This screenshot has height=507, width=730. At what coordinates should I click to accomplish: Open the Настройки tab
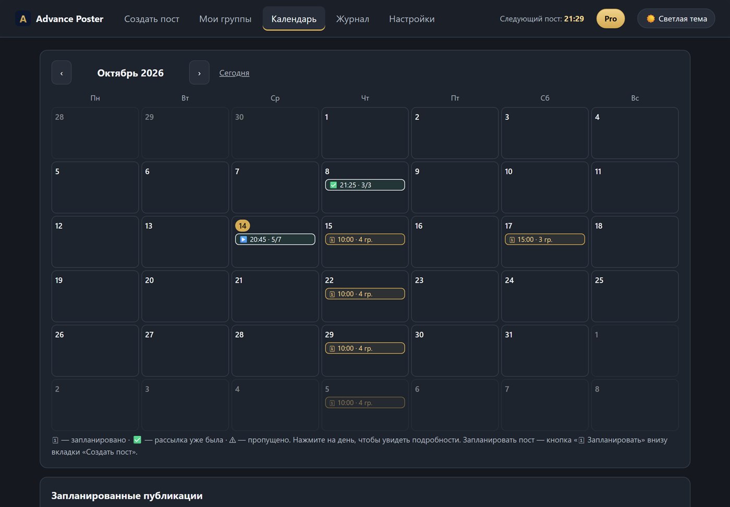click(x=412, y=19)
